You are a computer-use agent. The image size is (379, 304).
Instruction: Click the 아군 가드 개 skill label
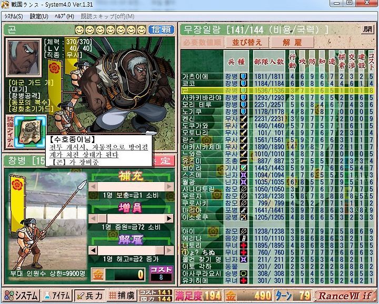[31, 83]
